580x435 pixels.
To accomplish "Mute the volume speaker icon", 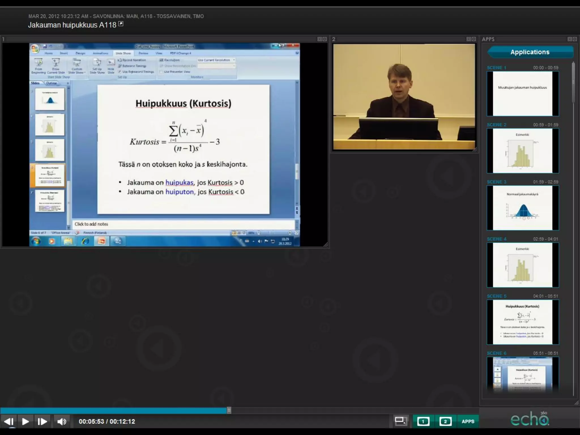I will pyautogui.click(x=61, y=421).
